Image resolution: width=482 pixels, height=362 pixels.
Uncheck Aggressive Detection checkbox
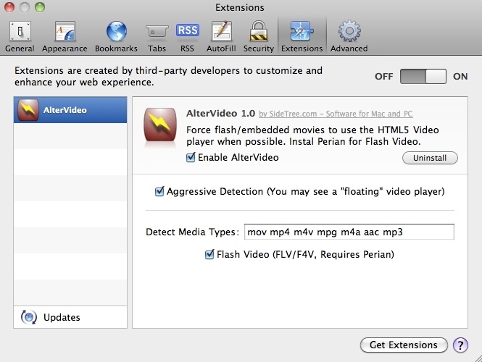(159, 192)
